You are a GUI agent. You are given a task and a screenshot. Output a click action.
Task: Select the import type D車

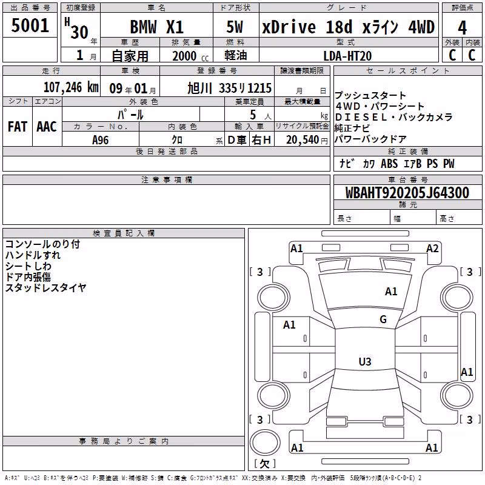pyautogui.click(x=237, y=140)
